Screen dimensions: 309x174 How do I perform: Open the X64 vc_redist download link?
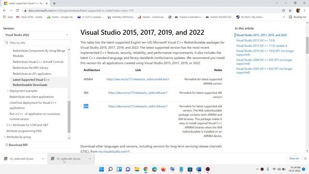click(138, 106)
